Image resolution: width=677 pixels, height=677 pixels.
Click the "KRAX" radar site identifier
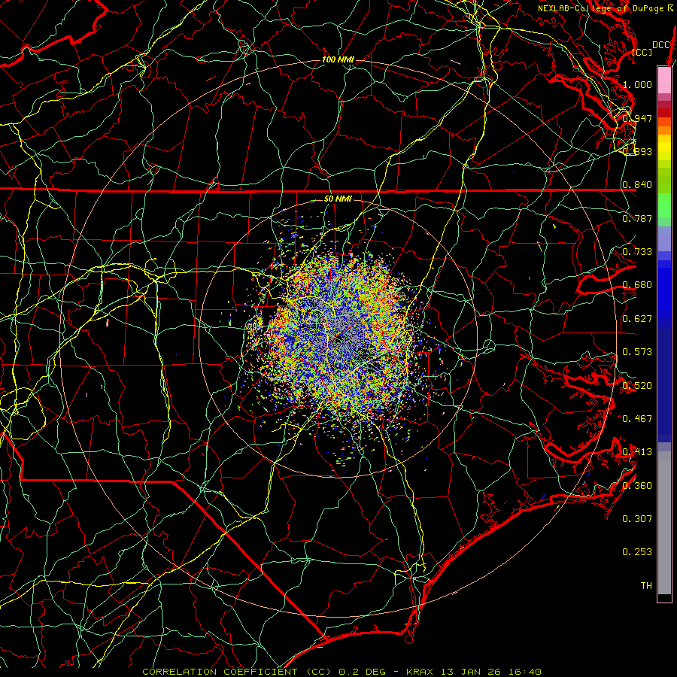point(421,672)
